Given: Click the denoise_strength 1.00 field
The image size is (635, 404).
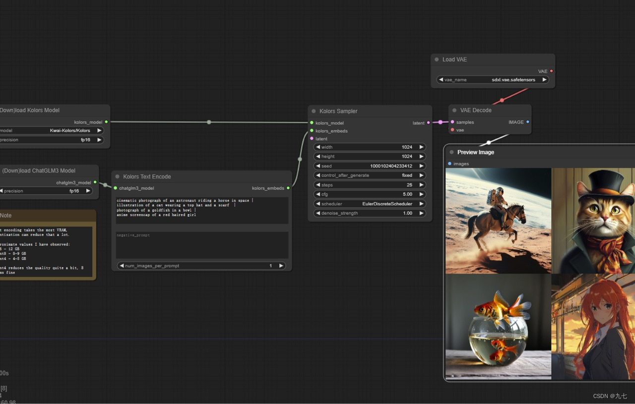Looking at the screenshot, I should (x=370, y=213).
